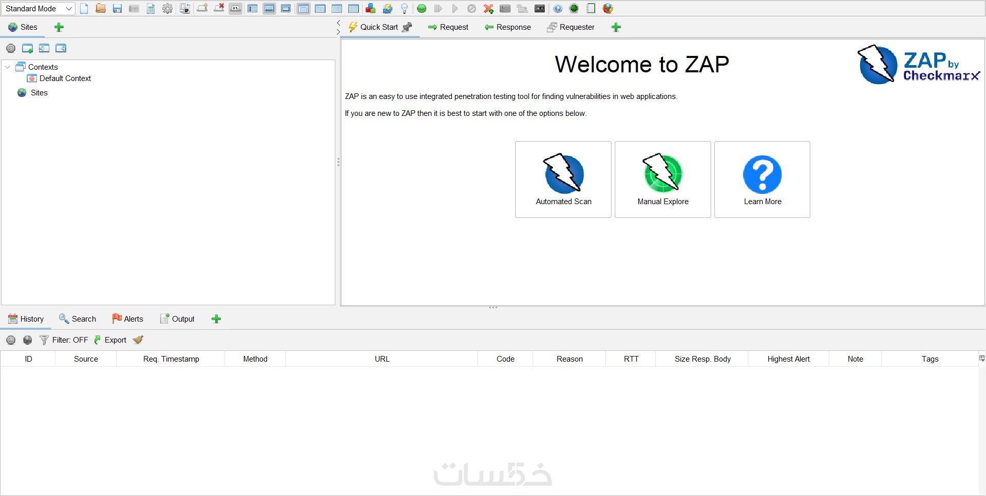
Task: Open Options via the gear icon
Action: point(167,9)
